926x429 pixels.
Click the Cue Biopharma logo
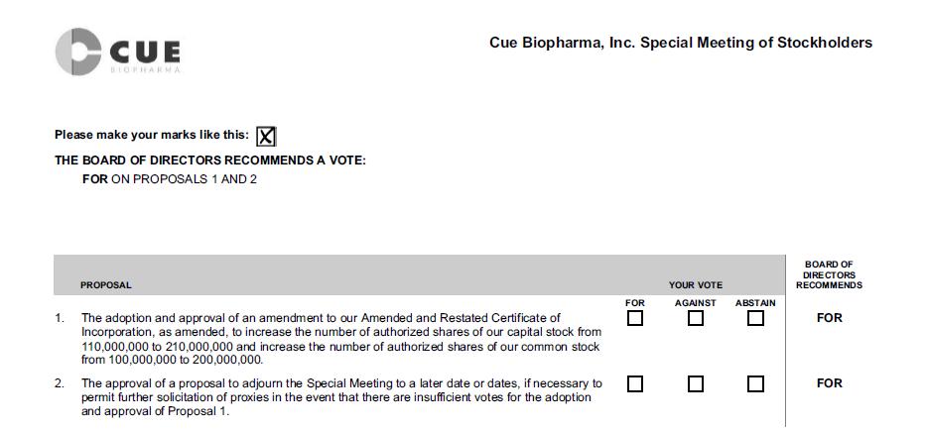pos(118,52)
